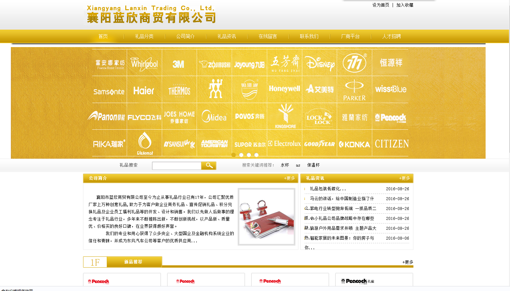The height and width of the screenshot is (291, 510).
Task: Click +更多 in 公司简介 panel
Action: tap(289, 178)
